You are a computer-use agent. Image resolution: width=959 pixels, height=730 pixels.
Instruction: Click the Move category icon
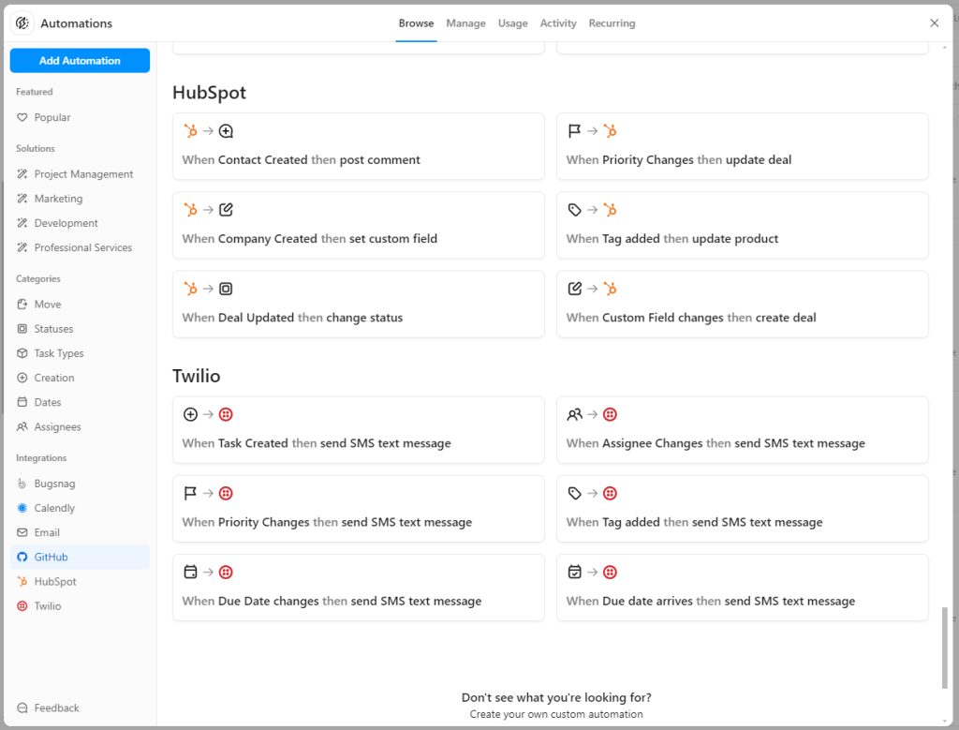point(22,305)
